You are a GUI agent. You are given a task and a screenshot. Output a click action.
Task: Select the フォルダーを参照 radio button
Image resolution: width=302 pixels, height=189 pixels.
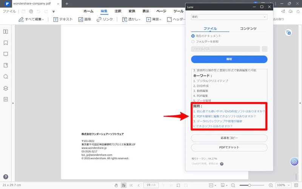point(193,42)
